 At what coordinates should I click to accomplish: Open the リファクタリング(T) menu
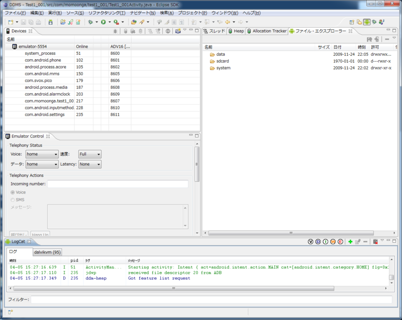[107, 13]
